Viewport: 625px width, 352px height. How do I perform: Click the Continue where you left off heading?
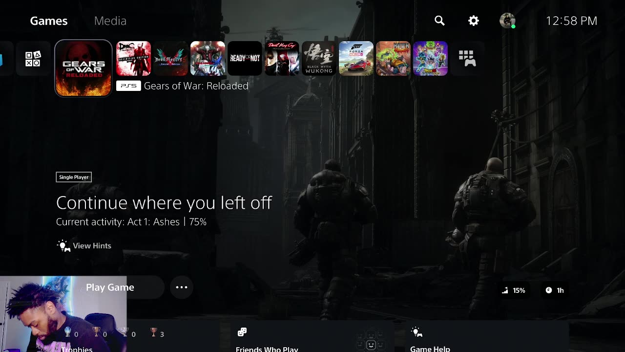164,202
